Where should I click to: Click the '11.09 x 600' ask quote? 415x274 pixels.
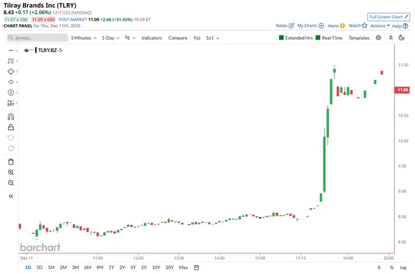click(43, 20)
